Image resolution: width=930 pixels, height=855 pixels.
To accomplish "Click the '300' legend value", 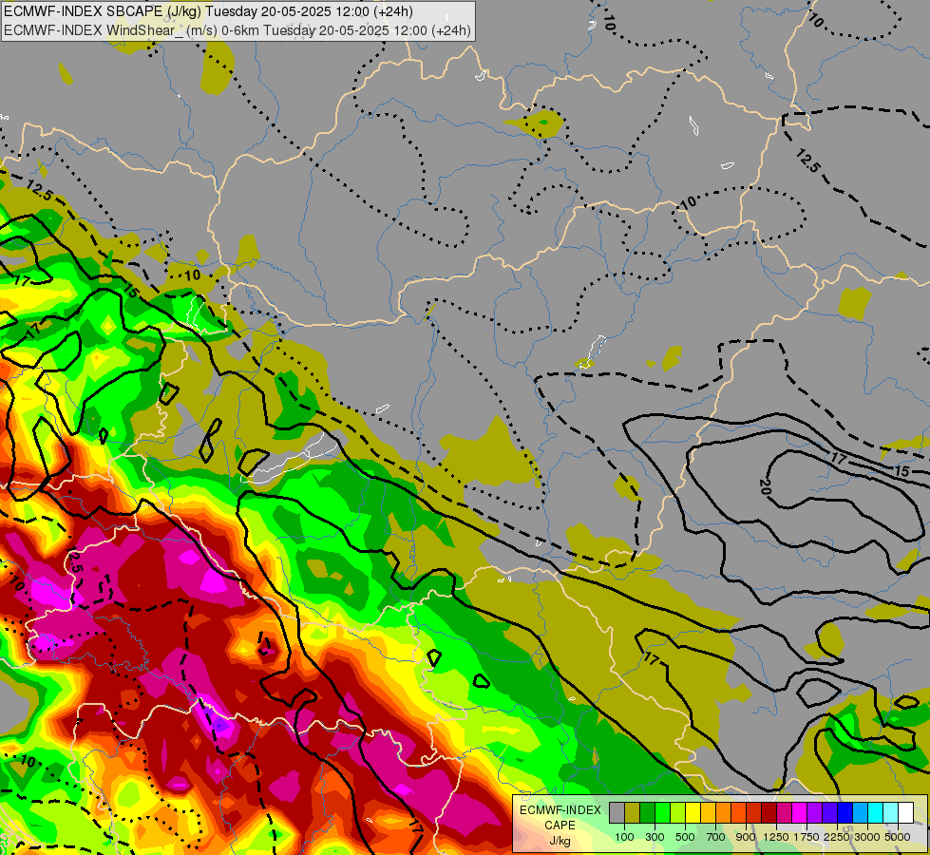I will (655, 837).
